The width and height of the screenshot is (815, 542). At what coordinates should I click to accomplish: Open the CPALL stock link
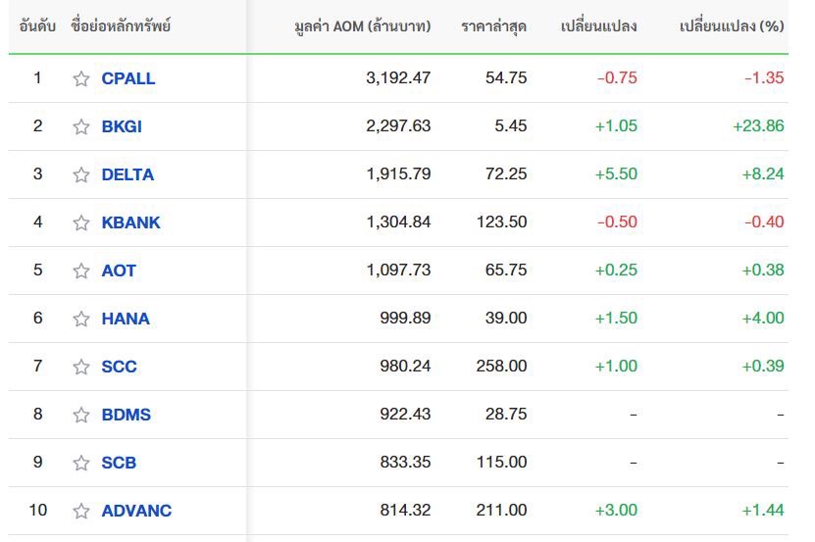click(x=127, y=78)
